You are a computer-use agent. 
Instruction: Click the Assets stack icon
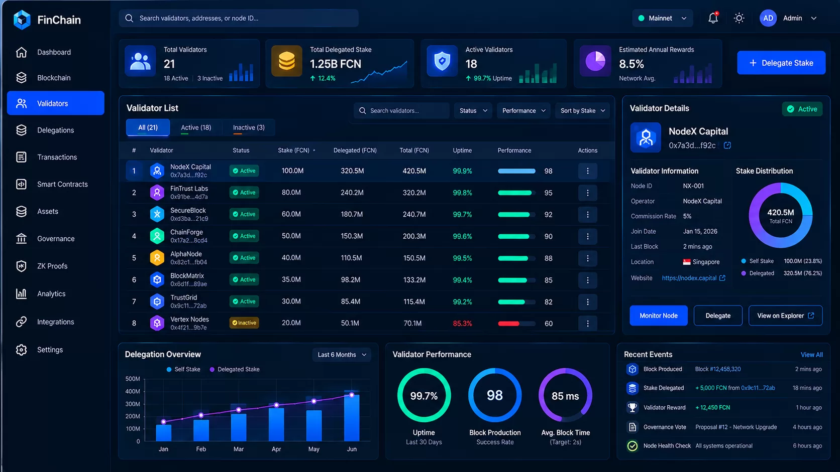click(21, 211)
